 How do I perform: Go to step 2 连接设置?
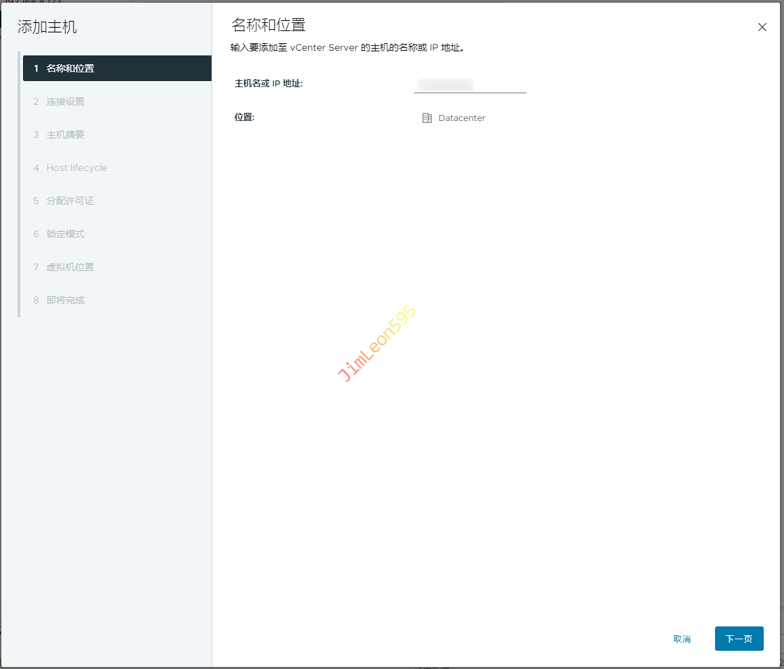point(66,101)
